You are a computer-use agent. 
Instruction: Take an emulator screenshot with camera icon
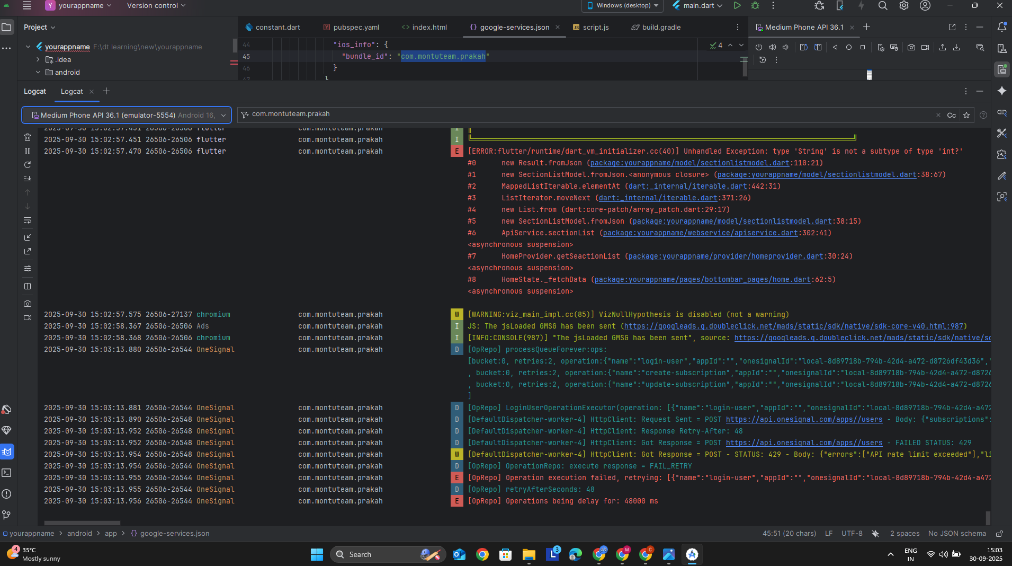pos(911,47)
